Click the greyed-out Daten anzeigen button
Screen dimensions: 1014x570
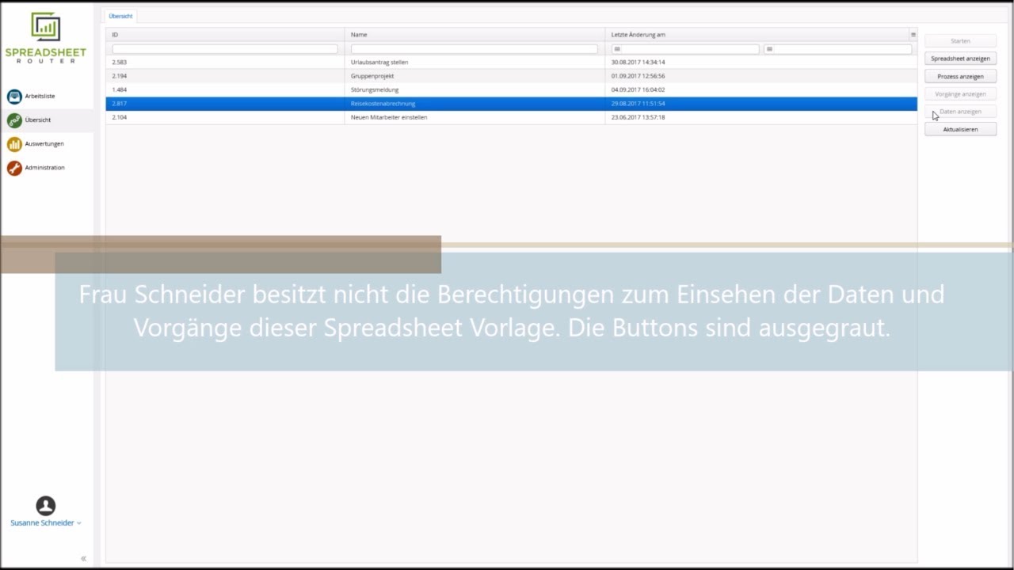click(960, 112)
